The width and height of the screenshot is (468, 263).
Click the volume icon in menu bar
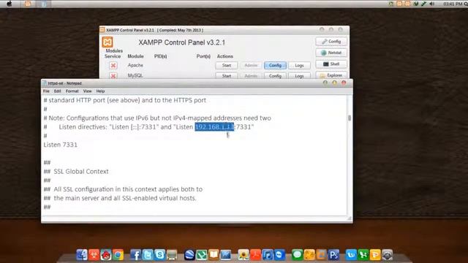432,4
